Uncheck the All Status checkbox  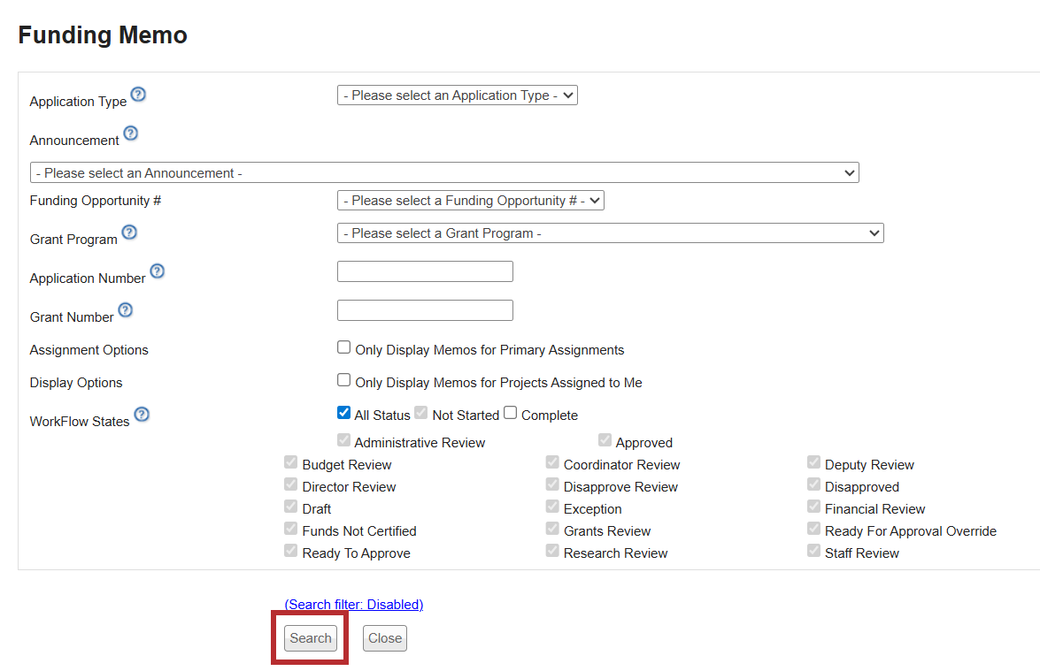[x=343, y=413]
